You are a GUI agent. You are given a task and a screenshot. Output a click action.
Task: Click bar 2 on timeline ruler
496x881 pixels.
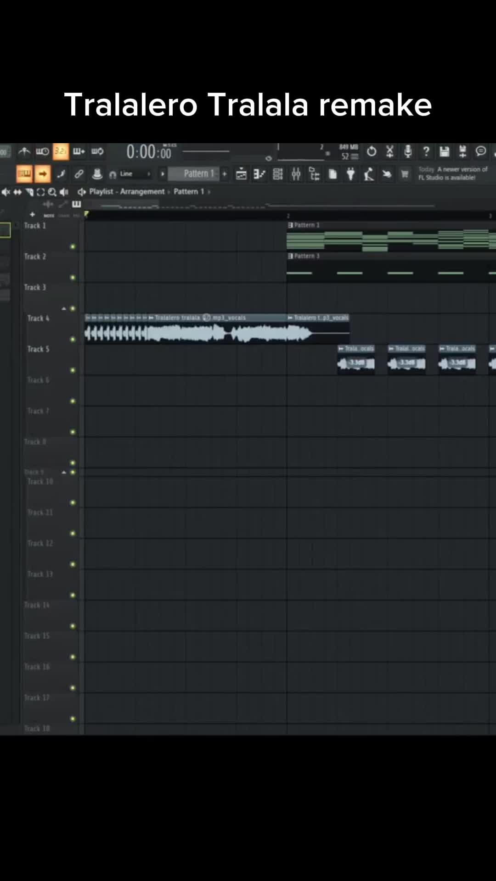point(288,215)
